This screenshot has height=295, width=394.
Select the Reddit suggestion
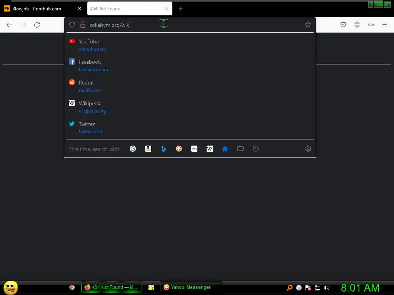pyautogui.click(x=190, y=86)
